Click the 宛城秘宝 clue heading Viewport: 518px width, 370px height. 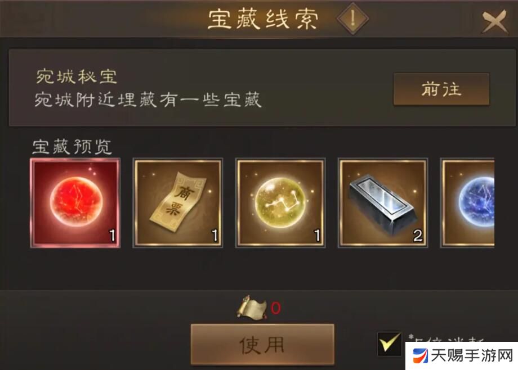(77, 76)
